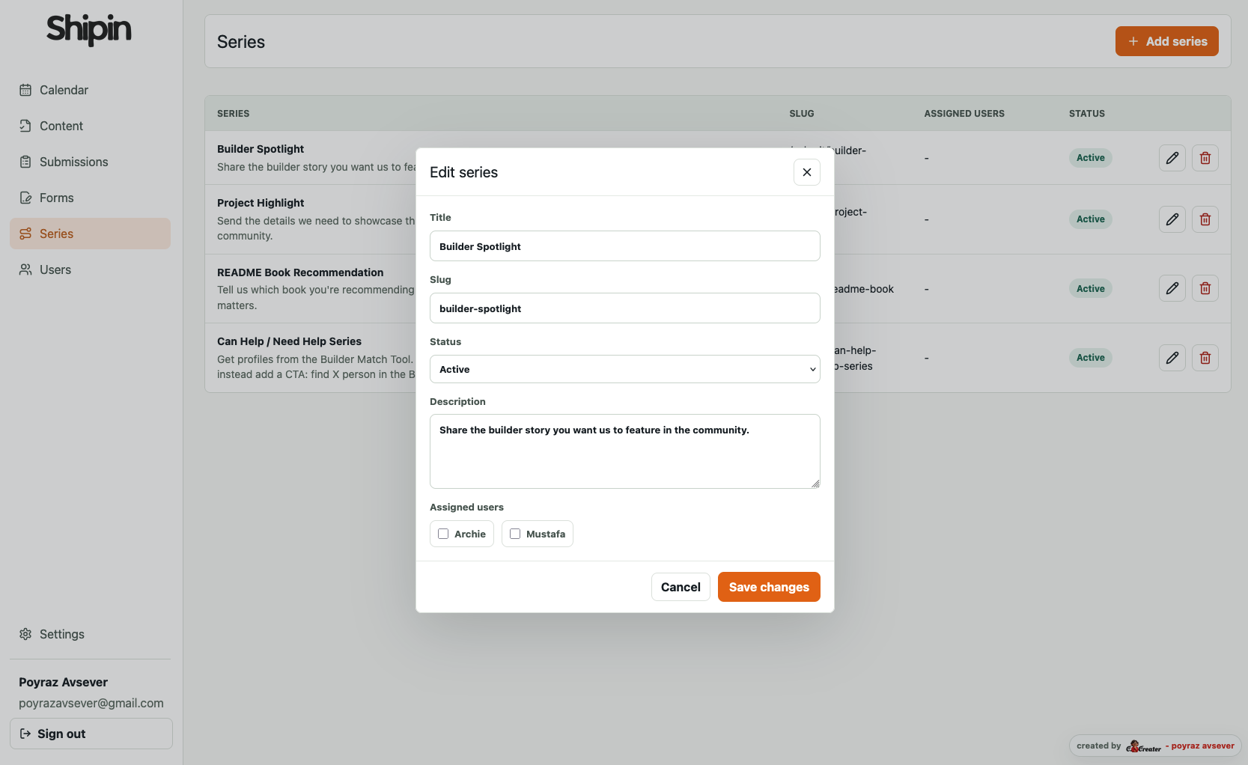Click the README Book Recommendation title

click(x=300, y=272)
